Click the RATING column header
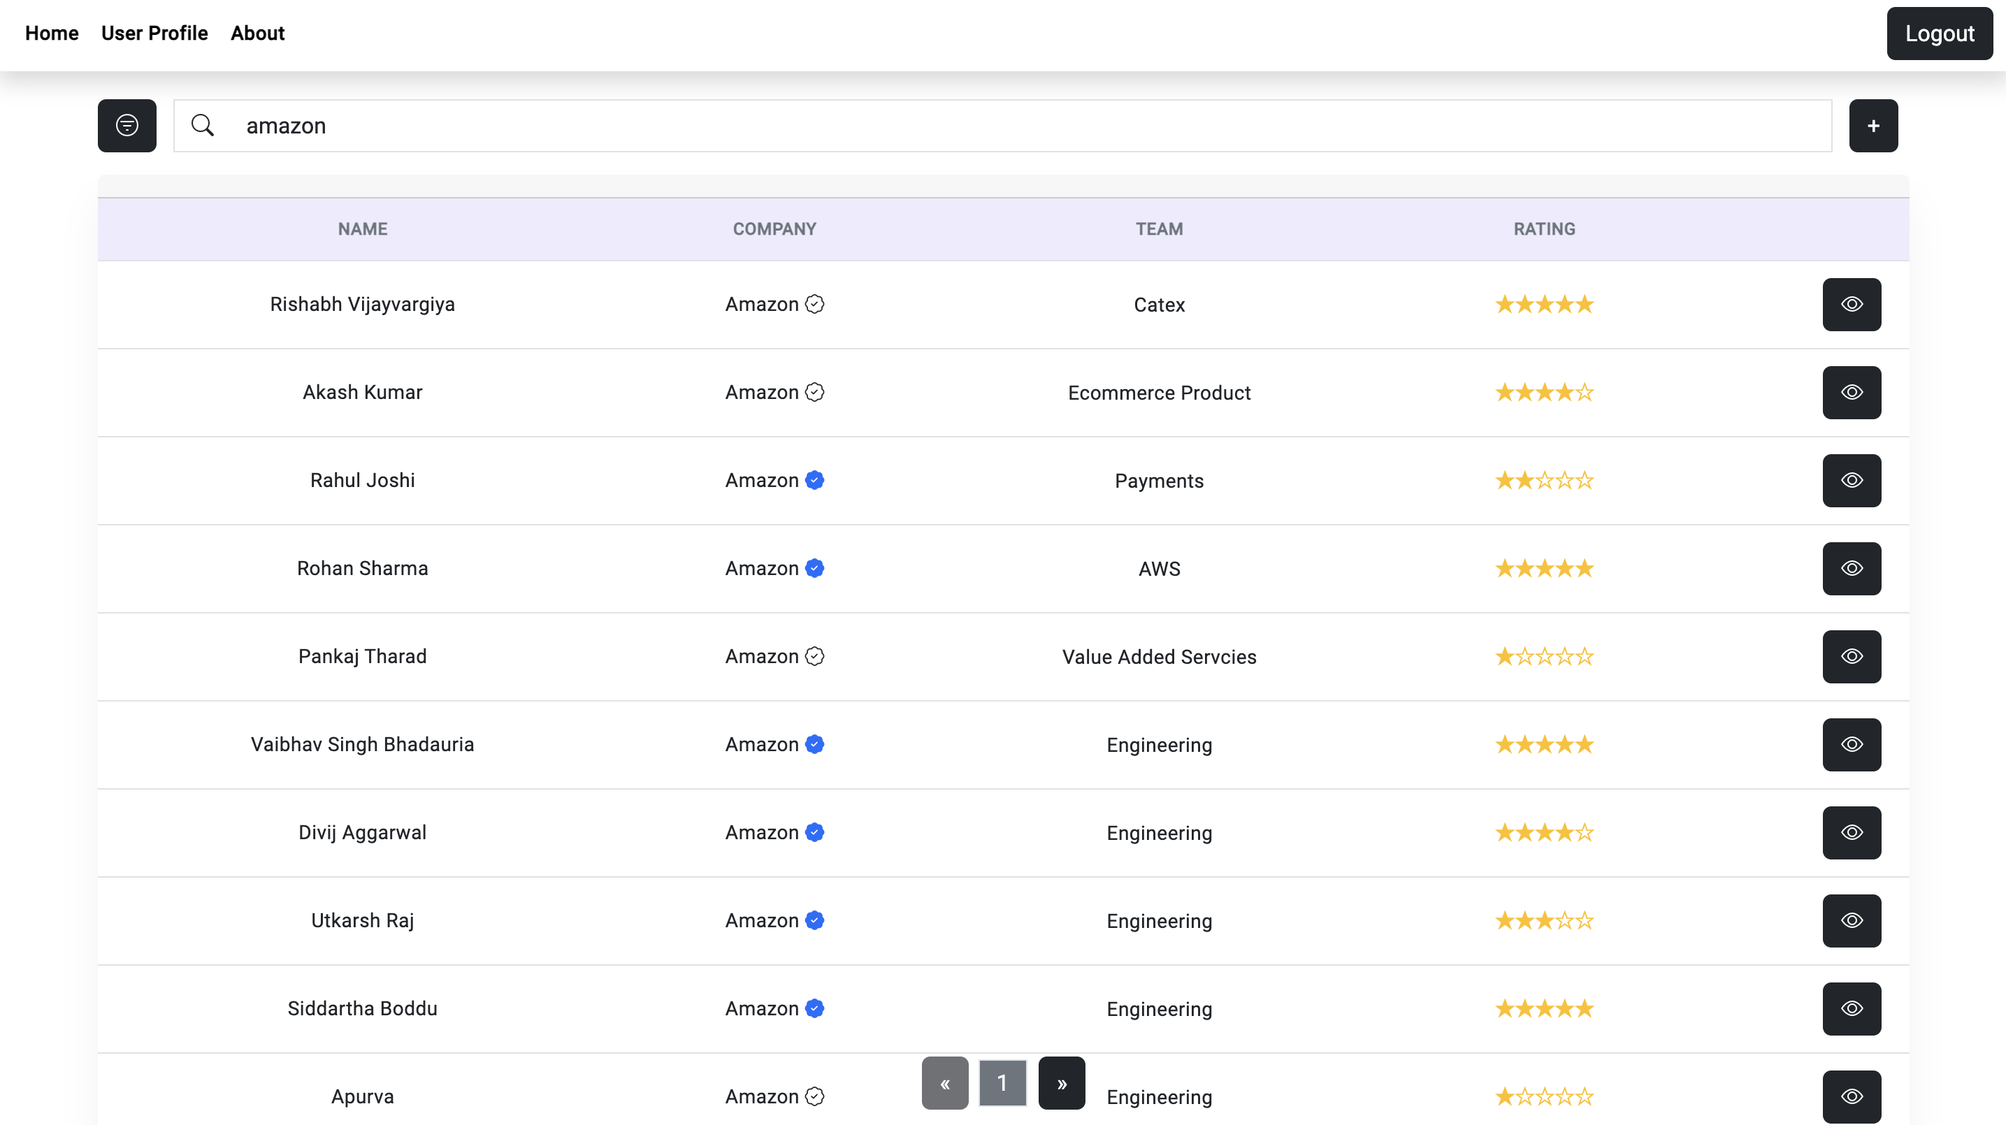The height and width of the screenshot is (1125, 2006). [1544, 229]
